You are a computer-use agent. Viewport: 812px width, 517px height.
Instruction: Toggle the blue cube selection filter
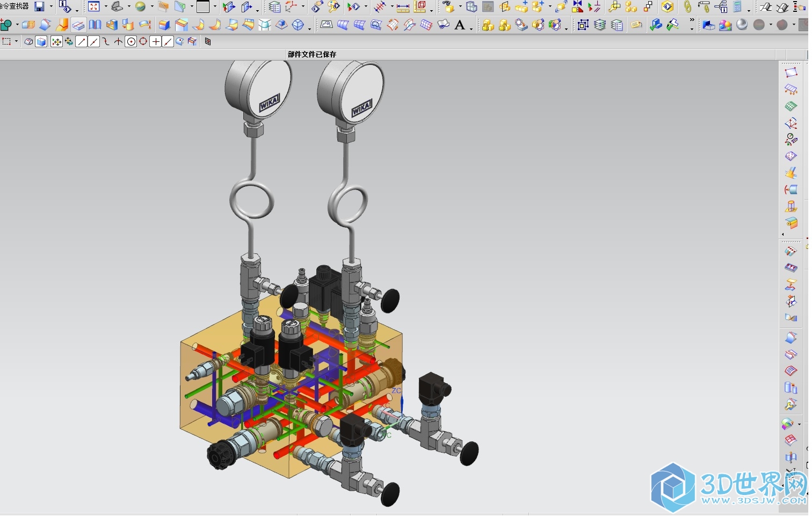41,42
